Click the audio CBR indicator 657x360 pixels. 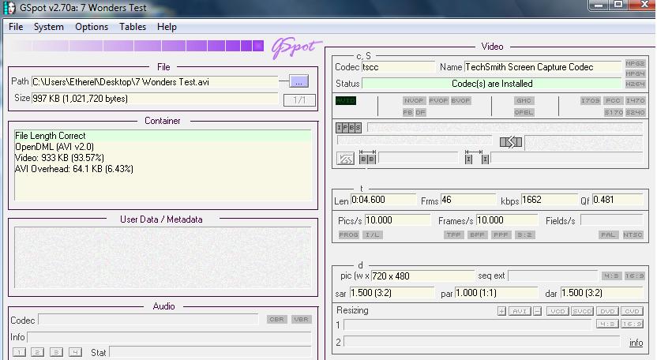click(x=276, y=320)
